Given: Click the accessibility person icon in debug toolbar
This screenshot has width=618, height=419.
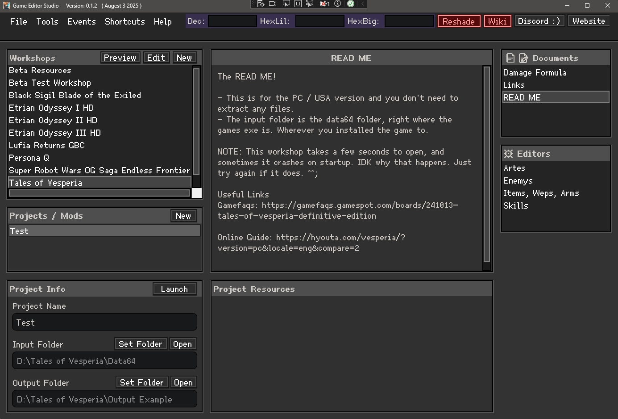Looking at the screenshot, I should (x=338, y=4).
